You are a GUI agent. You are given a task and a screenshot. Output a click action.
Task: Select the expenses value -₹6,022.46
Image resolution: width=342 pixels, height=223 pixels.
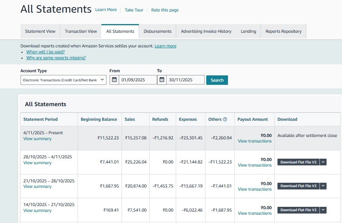click(x=192, y=210)
